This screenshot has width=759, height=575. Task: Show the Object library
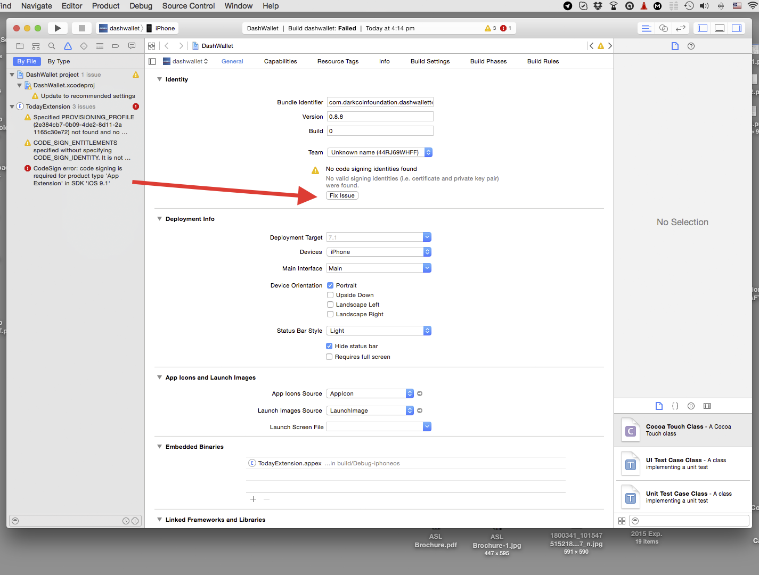pos(691,406)
